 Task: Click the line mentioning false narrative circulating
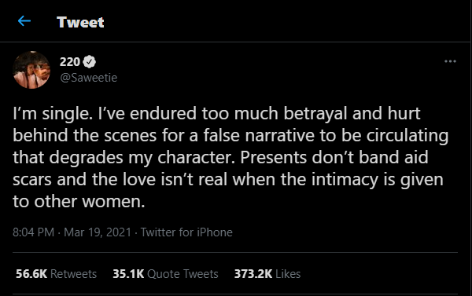[230, 136]
